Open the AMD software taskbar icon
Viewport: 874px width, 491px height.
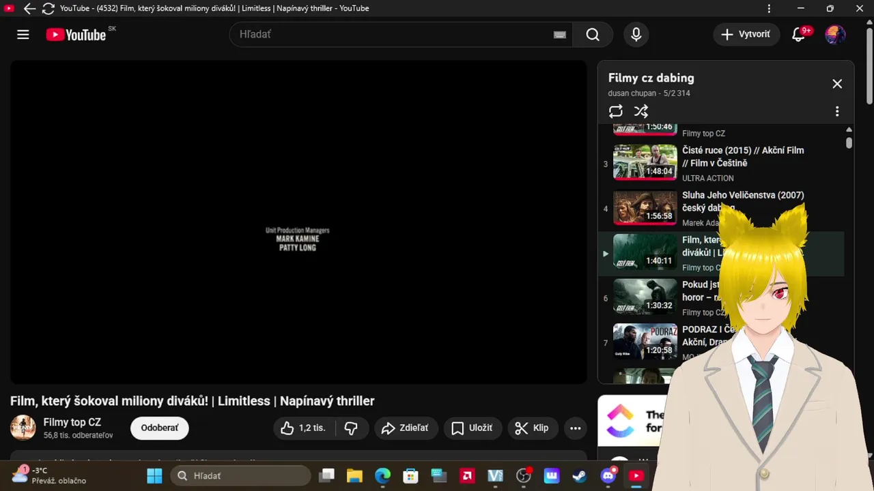coord(467,475)
